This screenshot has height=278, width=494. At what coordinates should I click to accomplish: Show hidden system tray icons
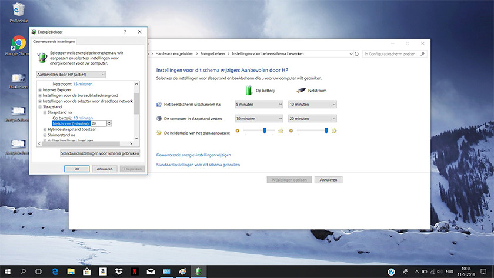point(416,272)
